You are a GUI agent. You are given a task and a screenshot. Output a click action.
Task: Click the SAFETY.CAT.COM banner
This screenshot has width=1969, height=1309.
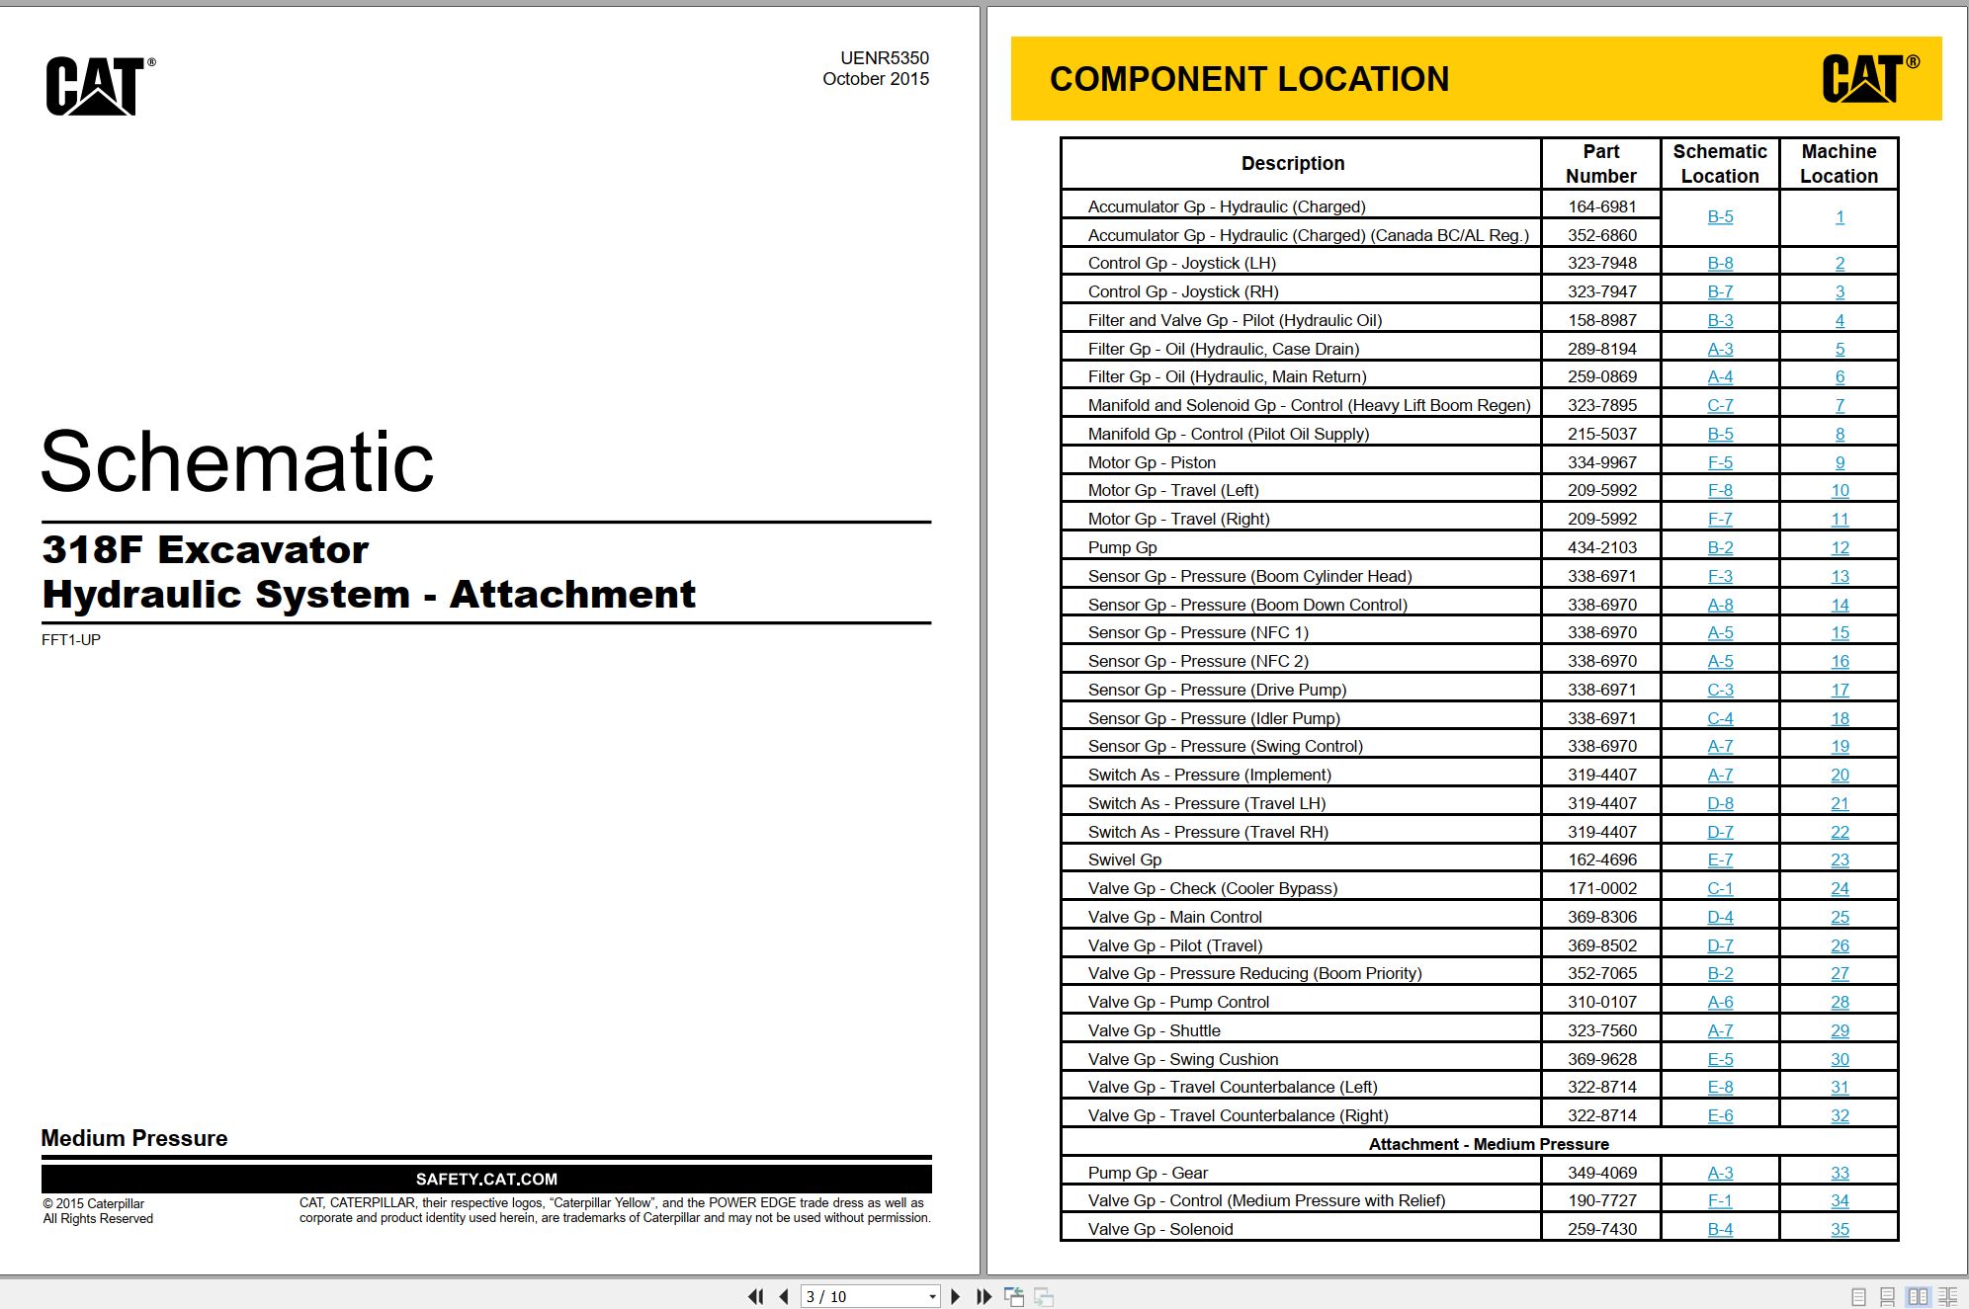(x=486, y=1179)
